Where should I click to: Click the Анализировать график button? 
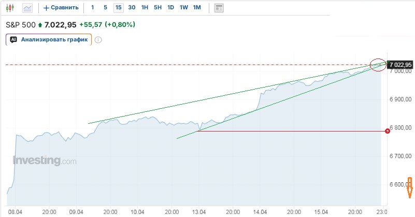pyautogui.click(x=49, y=39)
